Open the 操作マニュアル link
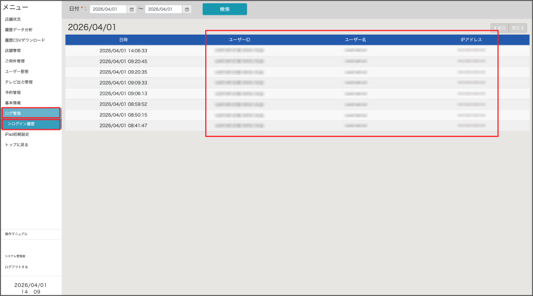The image size is (533, 296). 16,234
